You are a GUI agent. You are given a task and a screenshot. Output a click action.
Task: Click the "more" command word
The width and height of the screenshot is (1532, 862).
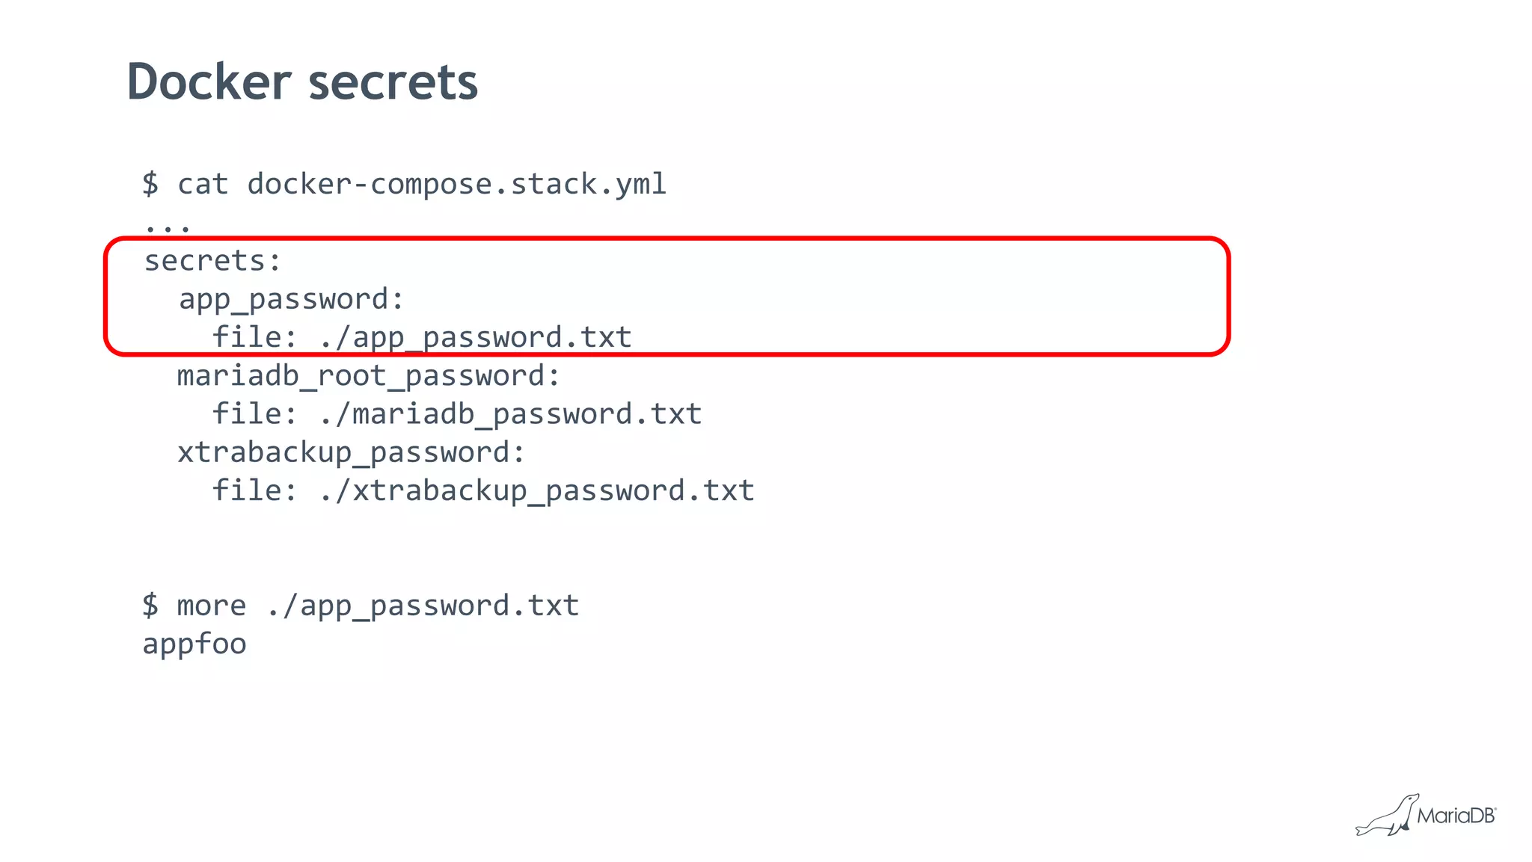pyautogui.click(x=211, y=606)
